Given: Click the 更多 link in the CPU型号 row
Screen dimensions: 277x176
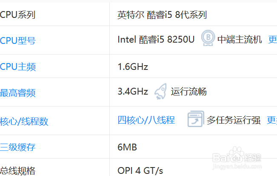Looking at the screenshot, I should coord(272,40).
